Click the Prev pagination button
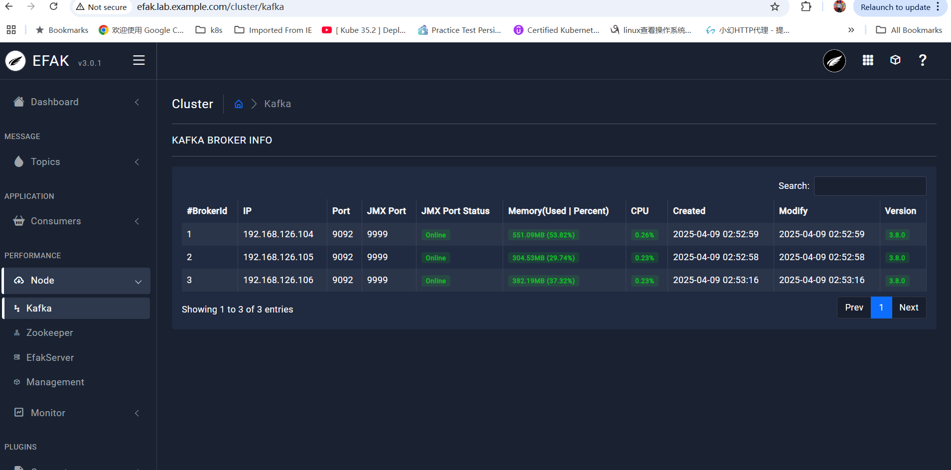 pos(854,308)
